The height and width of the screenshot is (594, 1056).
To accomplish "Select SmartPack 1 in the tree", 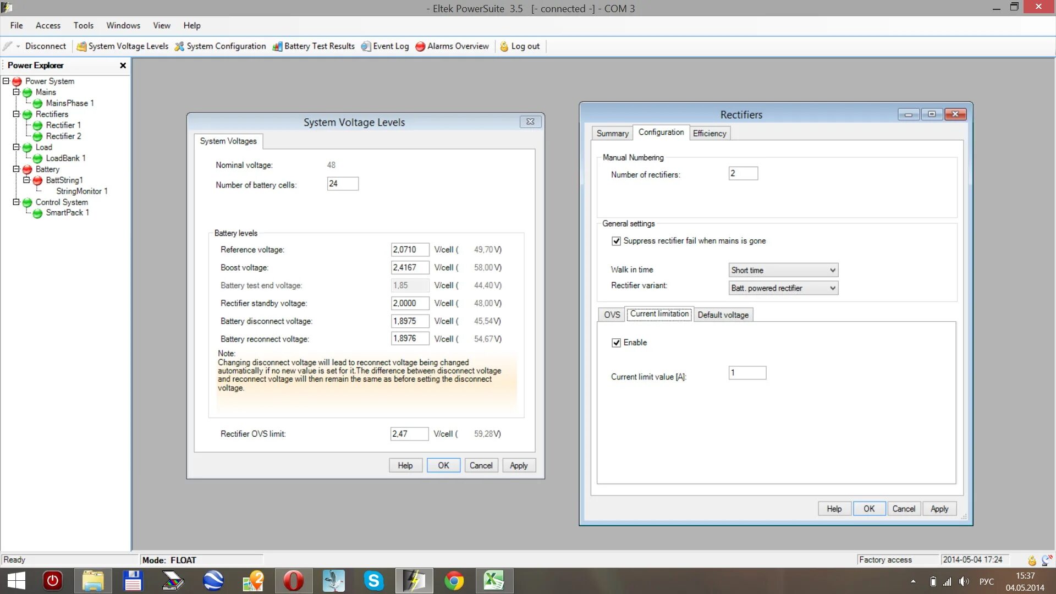I will click(67, 213).
